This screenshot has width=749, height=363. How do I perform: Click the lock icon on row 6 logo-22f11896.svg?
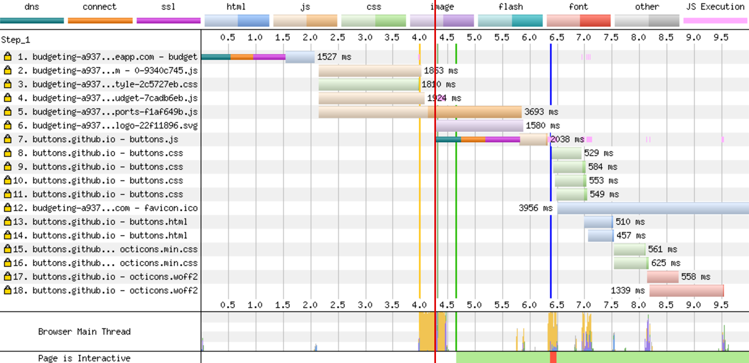point(7,125)
